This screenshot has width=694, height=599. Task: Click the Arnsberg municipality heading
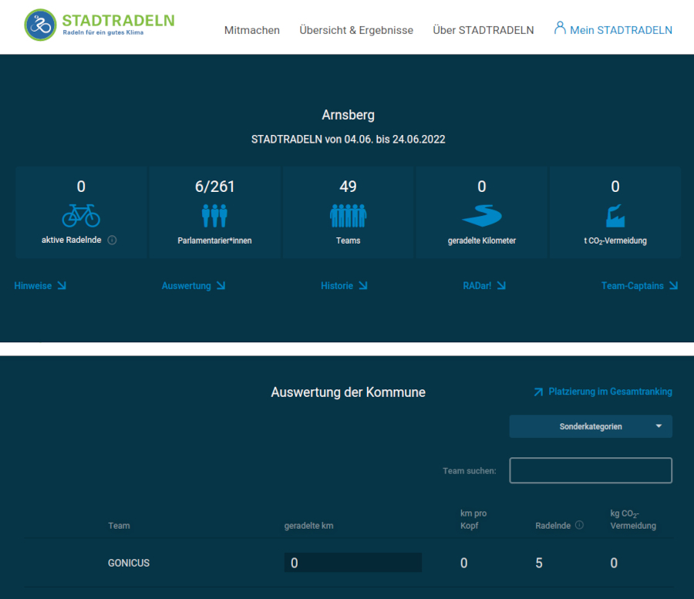coord(348,115)
